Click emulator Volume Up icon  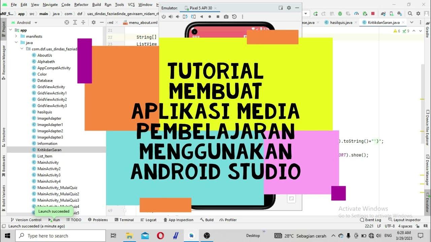171,16
